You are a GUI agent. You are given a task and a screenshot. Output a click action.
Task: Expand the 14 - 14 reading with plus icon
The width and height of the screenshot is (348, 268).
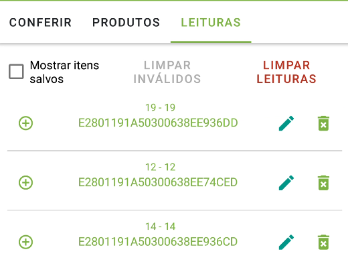click(25, 242)
